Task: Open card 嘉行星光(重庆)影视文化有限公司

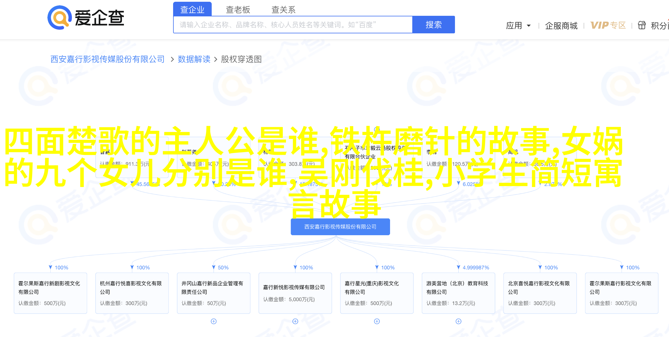Action: [x=377, y=293]
